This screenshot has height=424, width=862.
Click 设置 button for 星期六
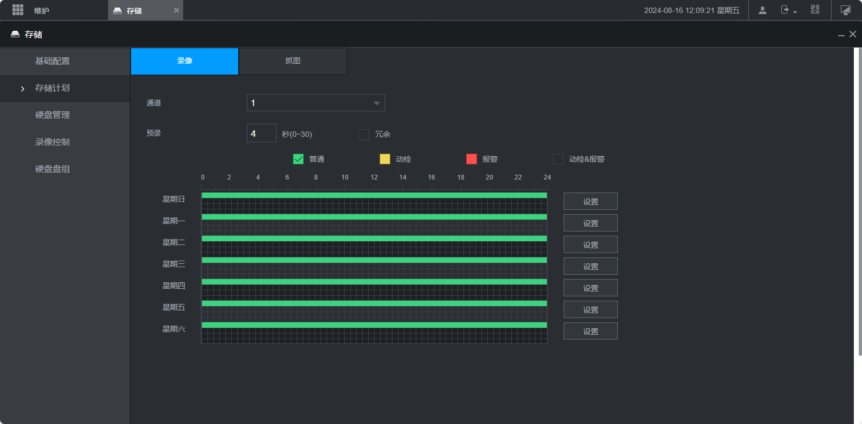[x=590, y=331]
